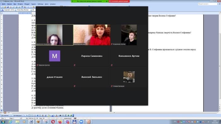
Task: Open the Таблица menu
Action: pos(40,4)
